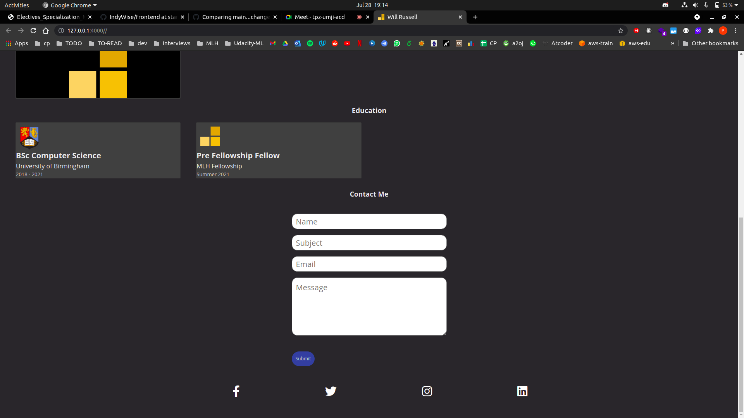Open the YouTube bookmark icon

[x=347, y=43]
